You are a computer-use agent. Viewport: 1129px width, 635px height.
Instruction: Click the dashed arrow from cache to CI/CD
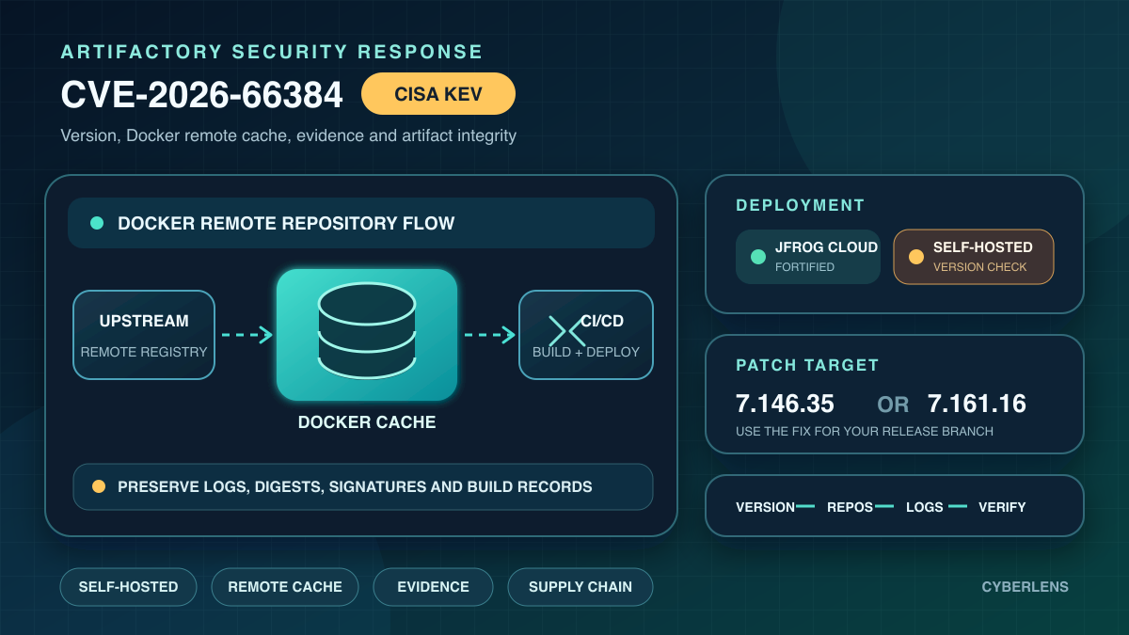coord(489,335)
